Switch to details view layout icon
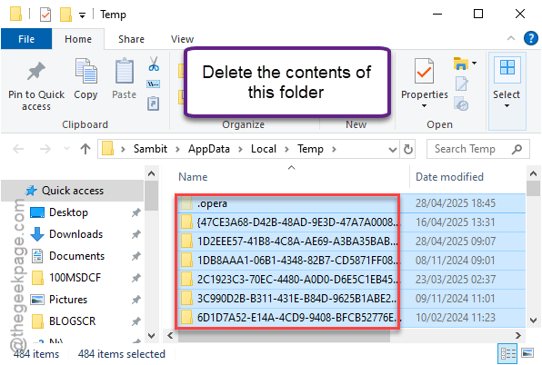The height and width of the screenshot is (365, 542). click(507, 353)
